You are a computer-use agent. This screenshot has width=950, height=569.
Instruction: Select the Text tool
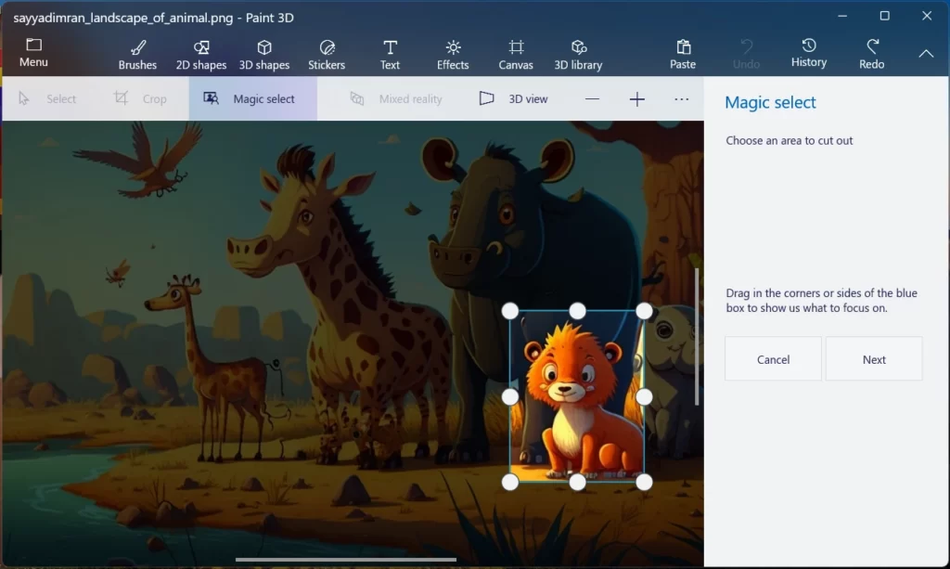(x=390, y=55)
